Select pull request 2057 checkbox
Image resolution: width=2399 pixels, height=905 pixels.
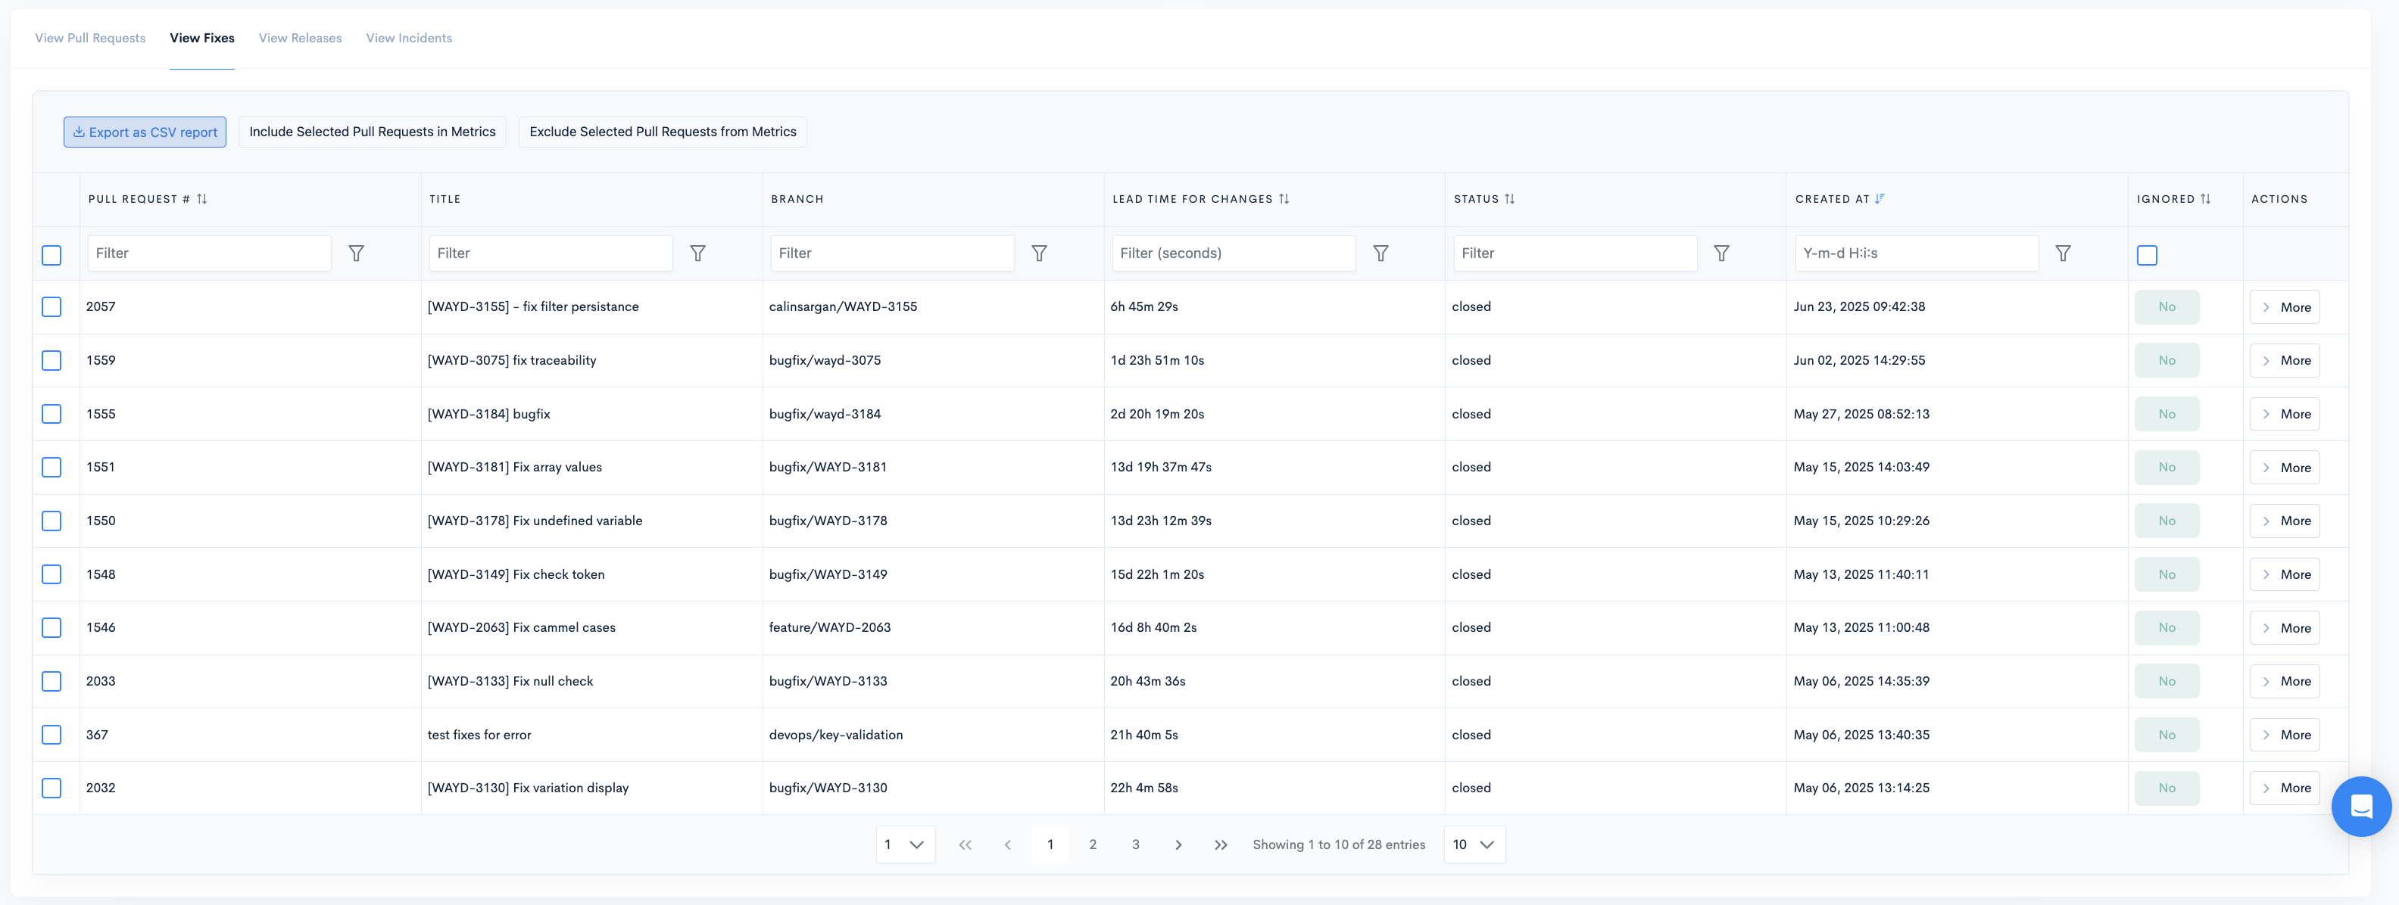52,307
